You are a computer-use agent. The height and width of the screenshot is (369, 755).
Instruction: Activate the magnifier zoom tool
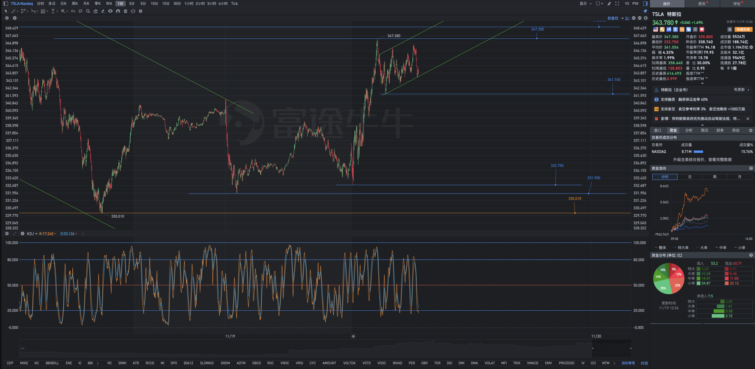pos(88,11)
